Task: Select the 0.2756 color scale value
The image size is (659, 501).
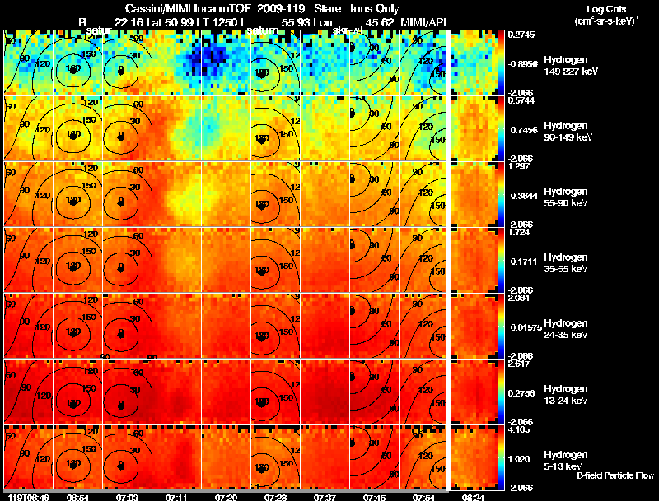Action: (523, 393)
